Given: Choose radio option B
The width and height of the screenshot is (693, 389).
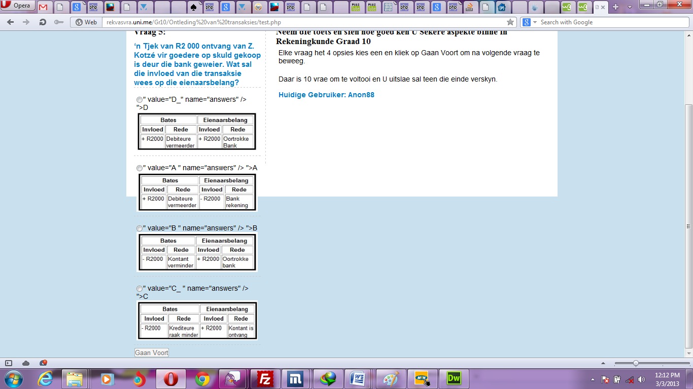Looking at the screenshot, I should (x=140, y=228).
